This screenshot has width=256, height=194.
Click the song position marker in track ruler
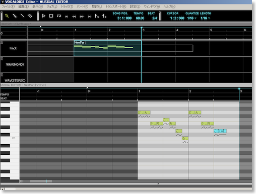(x=142, y=28)
